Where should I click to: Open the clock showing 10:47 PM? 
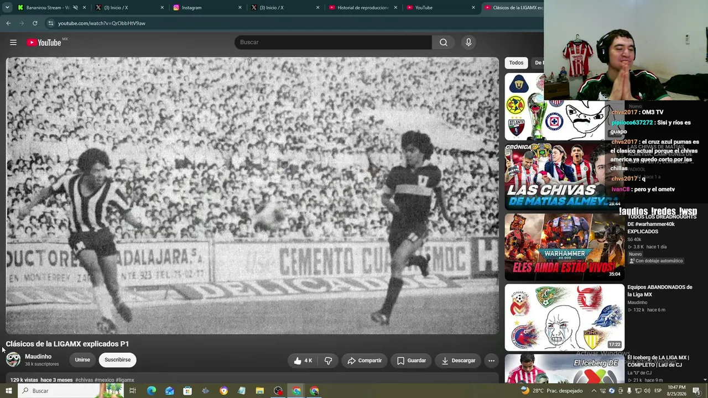point(676,391)
